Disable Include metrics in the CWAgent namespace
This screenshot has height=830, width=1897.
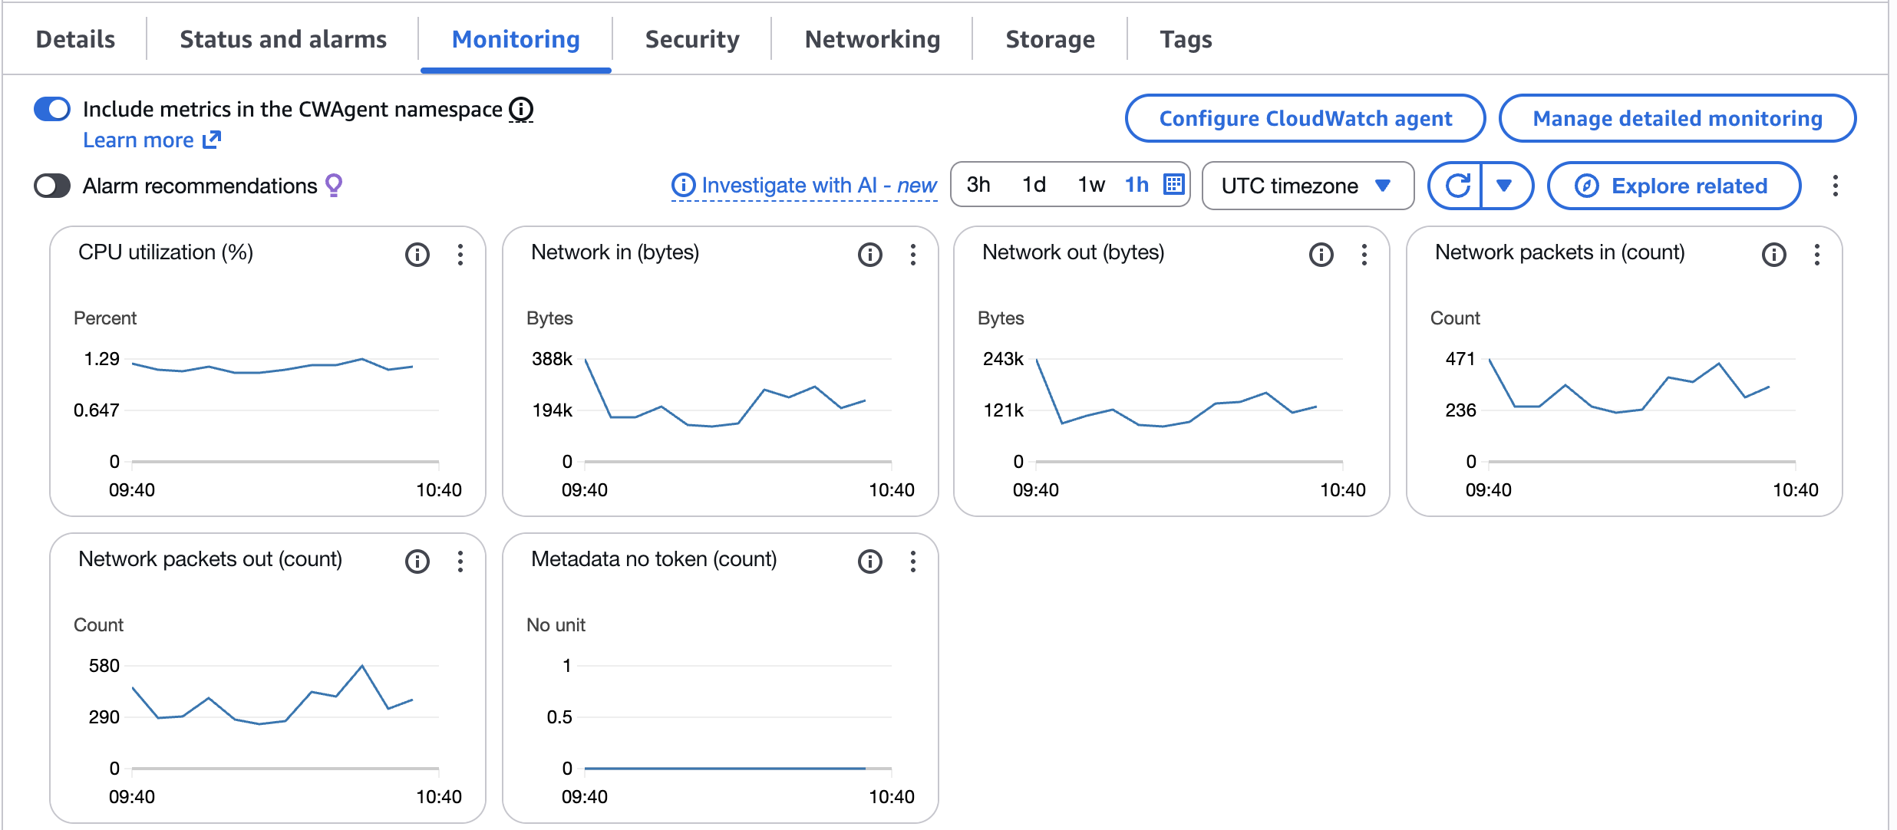click(51, 110)
